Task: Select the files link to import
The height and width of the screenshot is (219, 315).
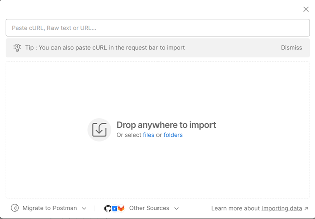Action: pyautogui.click(x=148, y=135)
